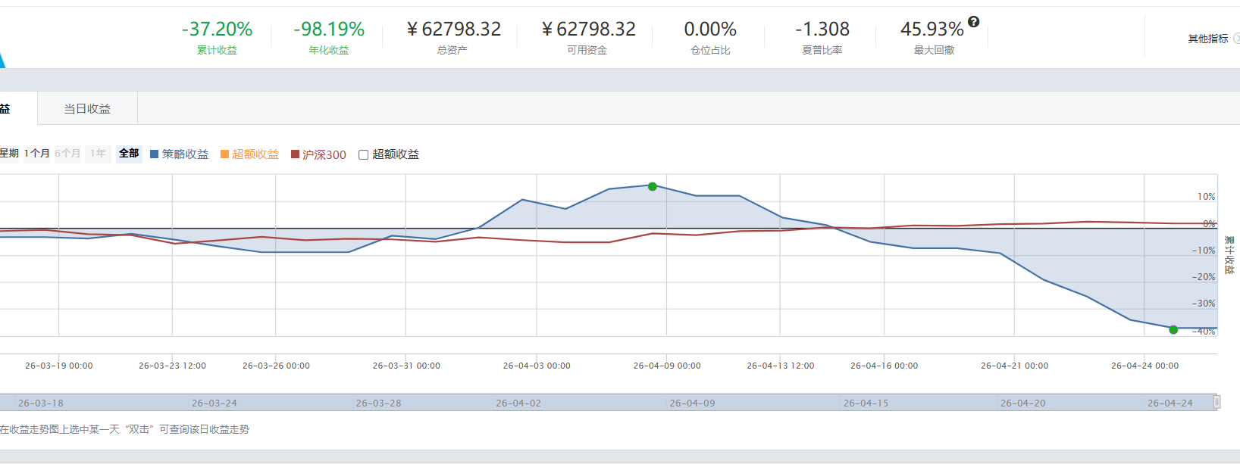Viewport: 1240px width, 464px height.
Task: Click the range slider at 26-04-02
Action: [518, 403]
